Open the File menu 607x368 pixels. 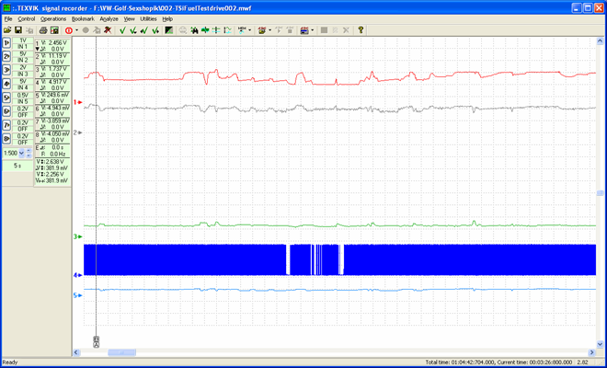tap(8, 19)
